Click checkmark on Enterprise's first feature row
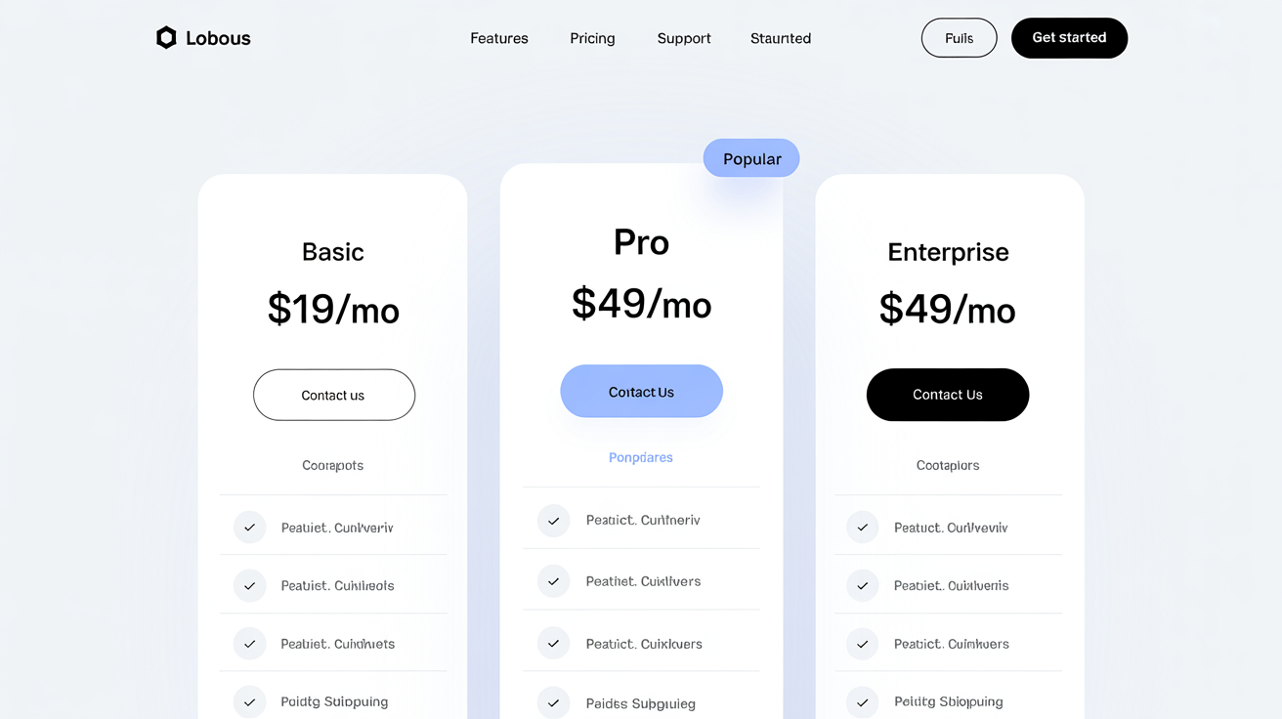Viewport: 1282px width, 719px height. point(862,528)
